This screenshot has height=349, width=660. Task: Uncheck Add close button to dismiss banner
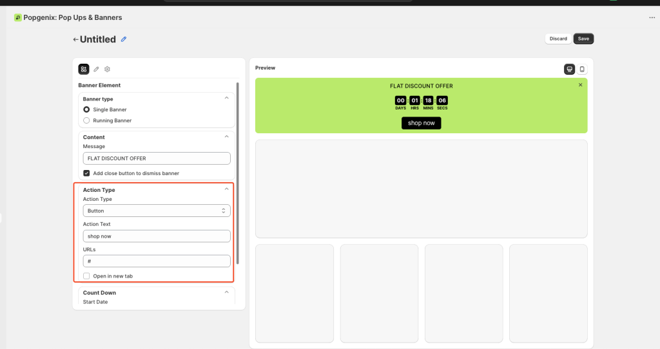pyautogui.click(x=86, y=173)
